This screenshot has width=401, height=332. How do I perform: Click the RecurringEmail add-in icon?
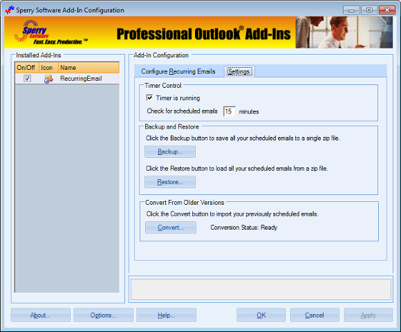pyautogui.click(x=48, y=79)
